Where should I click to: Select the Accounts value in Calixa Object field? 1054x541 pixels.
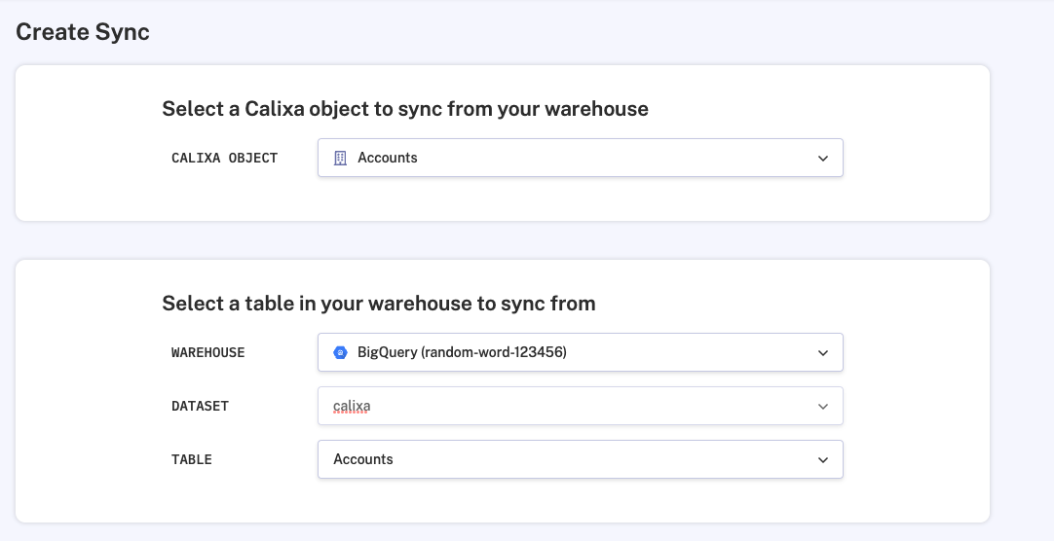pyautogui.click(x=388, y=158)
